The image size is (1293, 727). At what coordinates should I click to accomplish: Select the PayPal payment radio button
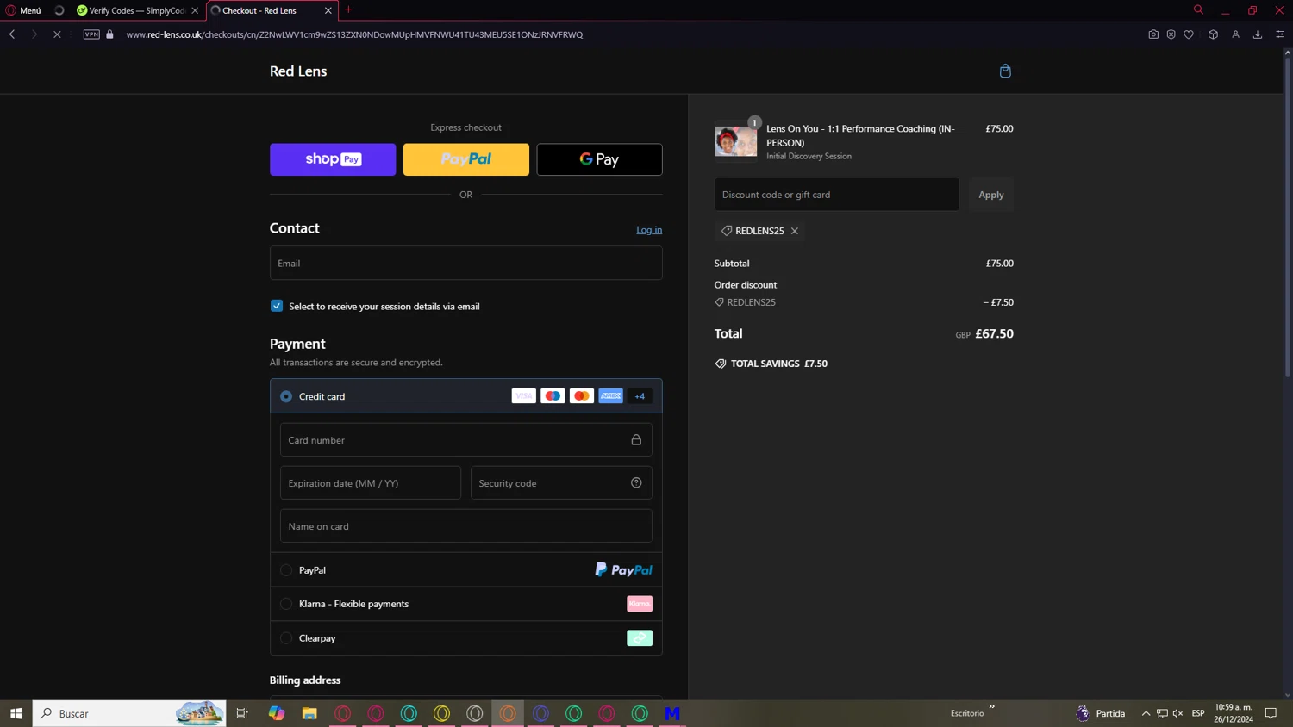286,570
